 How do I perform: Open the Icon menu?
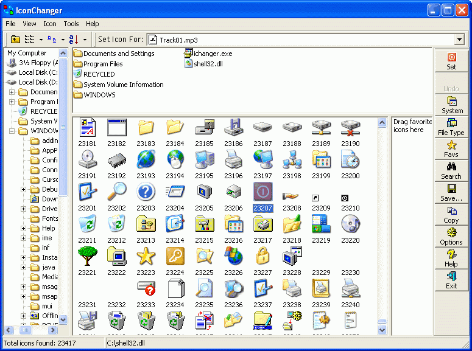click(50, 24)
